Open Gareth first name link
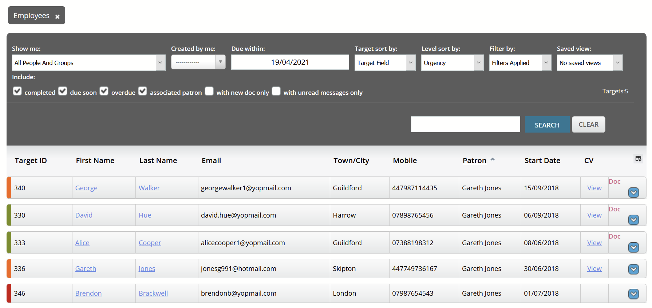 coord(86,268)
